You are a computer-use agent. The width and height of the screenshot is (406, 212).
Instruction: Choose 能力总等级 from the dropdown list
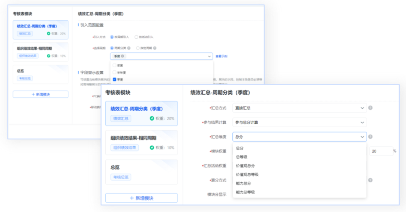(245, 192)
